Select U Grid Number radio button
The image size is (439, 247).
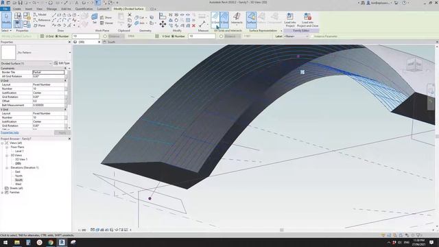click(x=56, y=36)
